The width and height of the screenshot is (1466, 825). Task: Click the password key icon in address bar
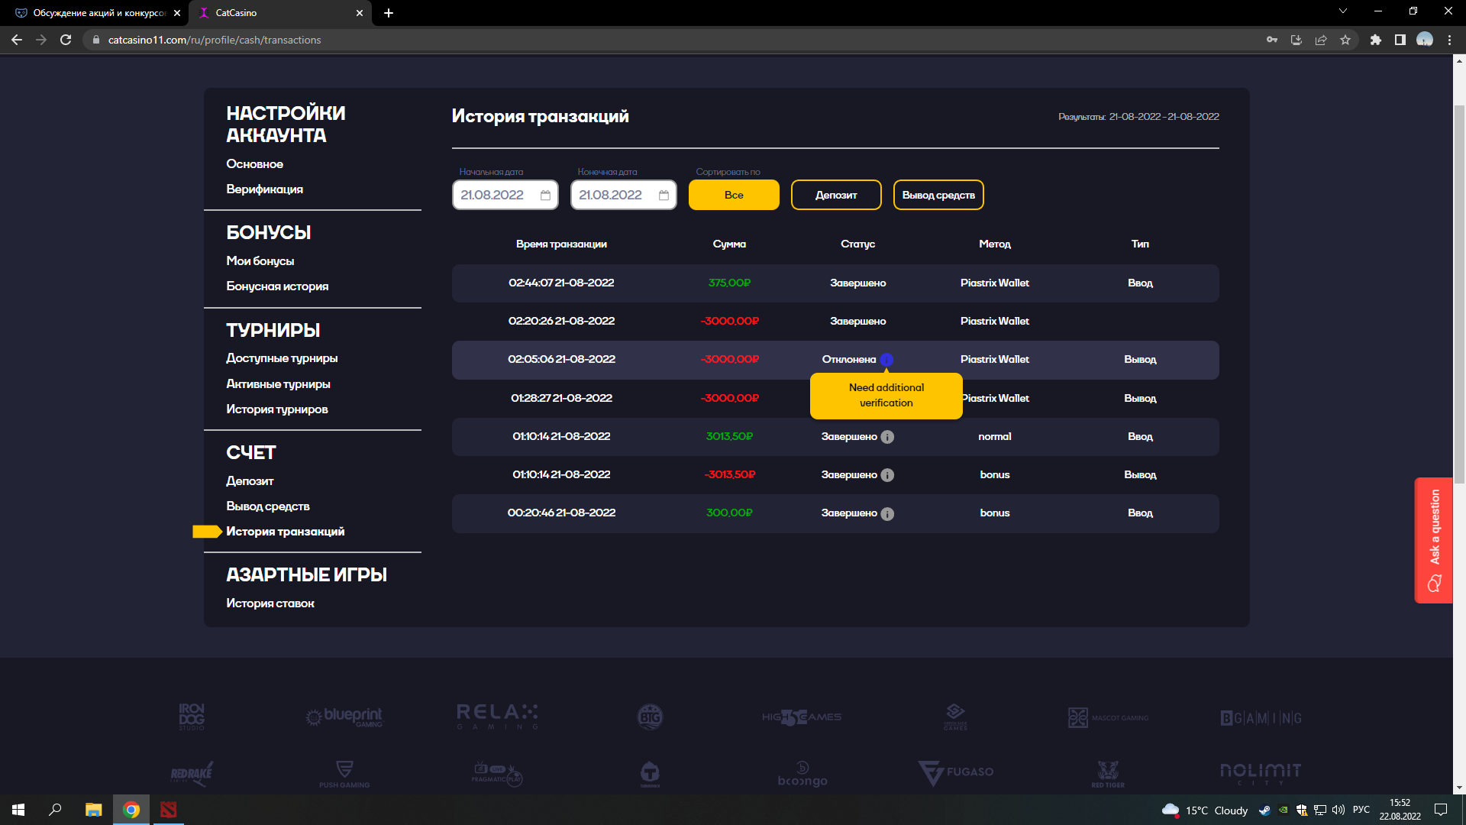[x=1272, y=40]
